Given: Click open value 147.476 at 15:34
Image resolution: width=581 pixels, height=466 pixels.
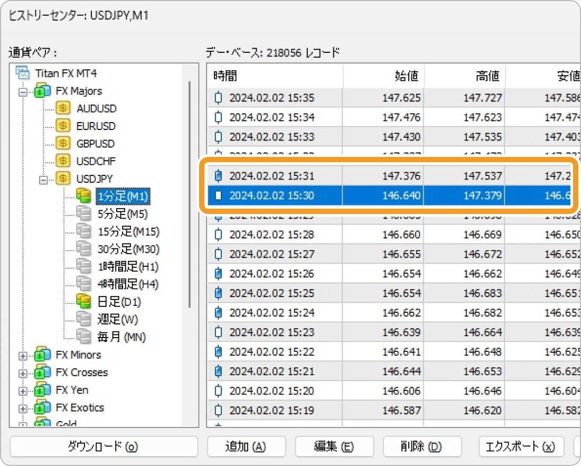Looking at the screenshot, I should click(x=401, y=117).
